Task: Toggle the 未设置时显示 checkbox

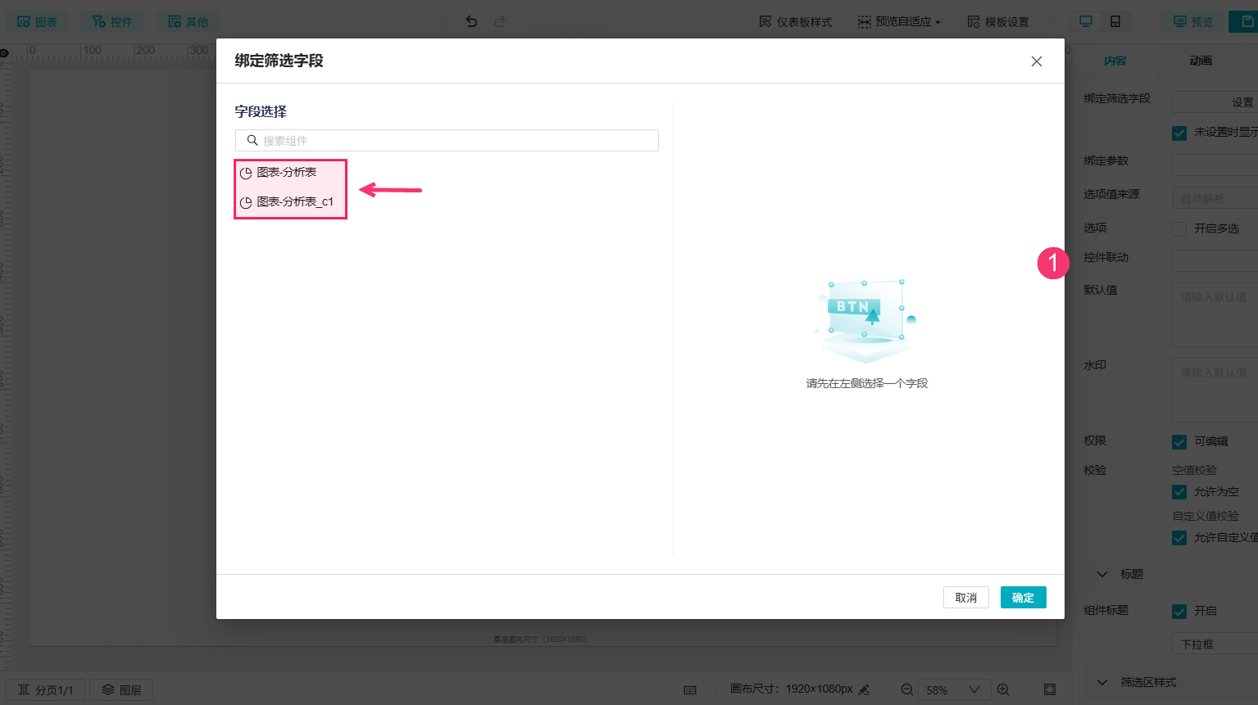Action: 1179,133
